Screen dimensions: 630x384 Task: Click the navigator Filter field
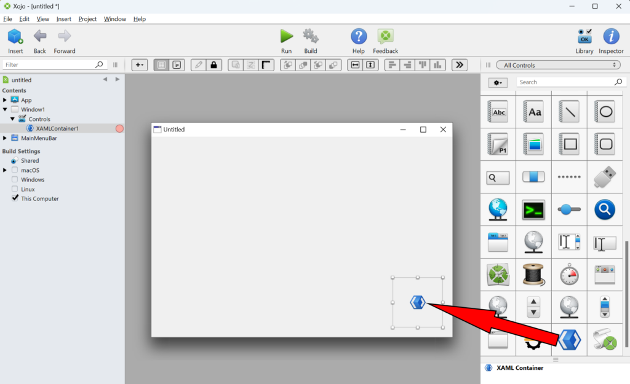[x=54, y=65]
